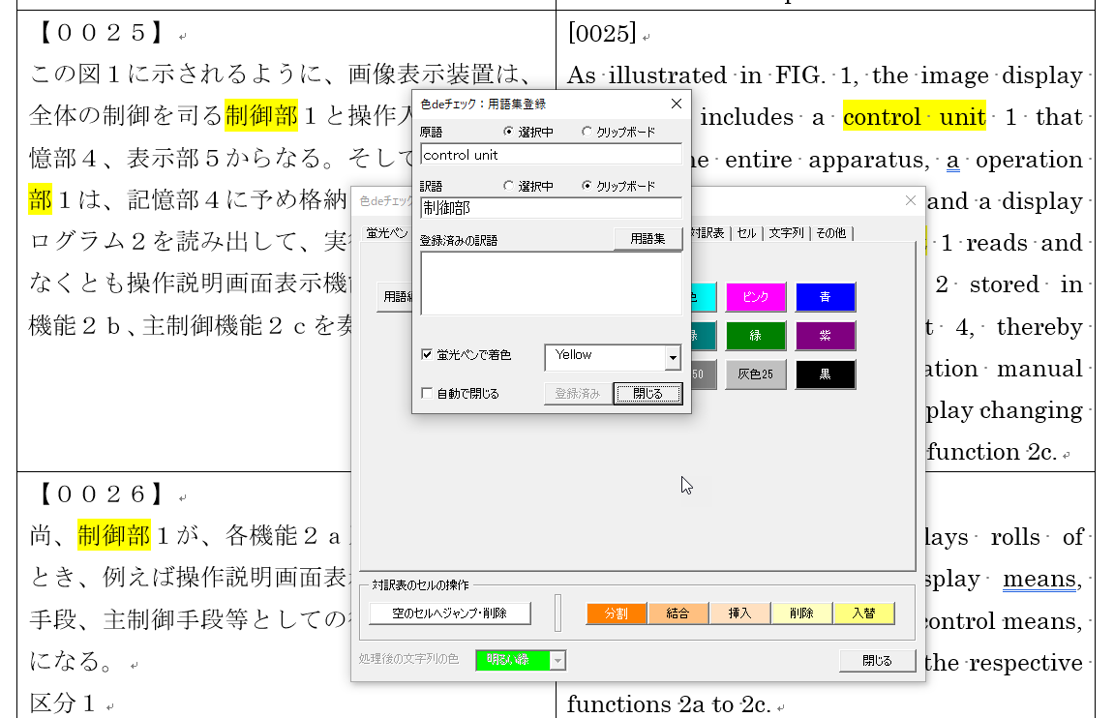Click 空のセルへジャンプ・削除 button
The width and height of the screenshot is (1114, 718).
point(450,613)
